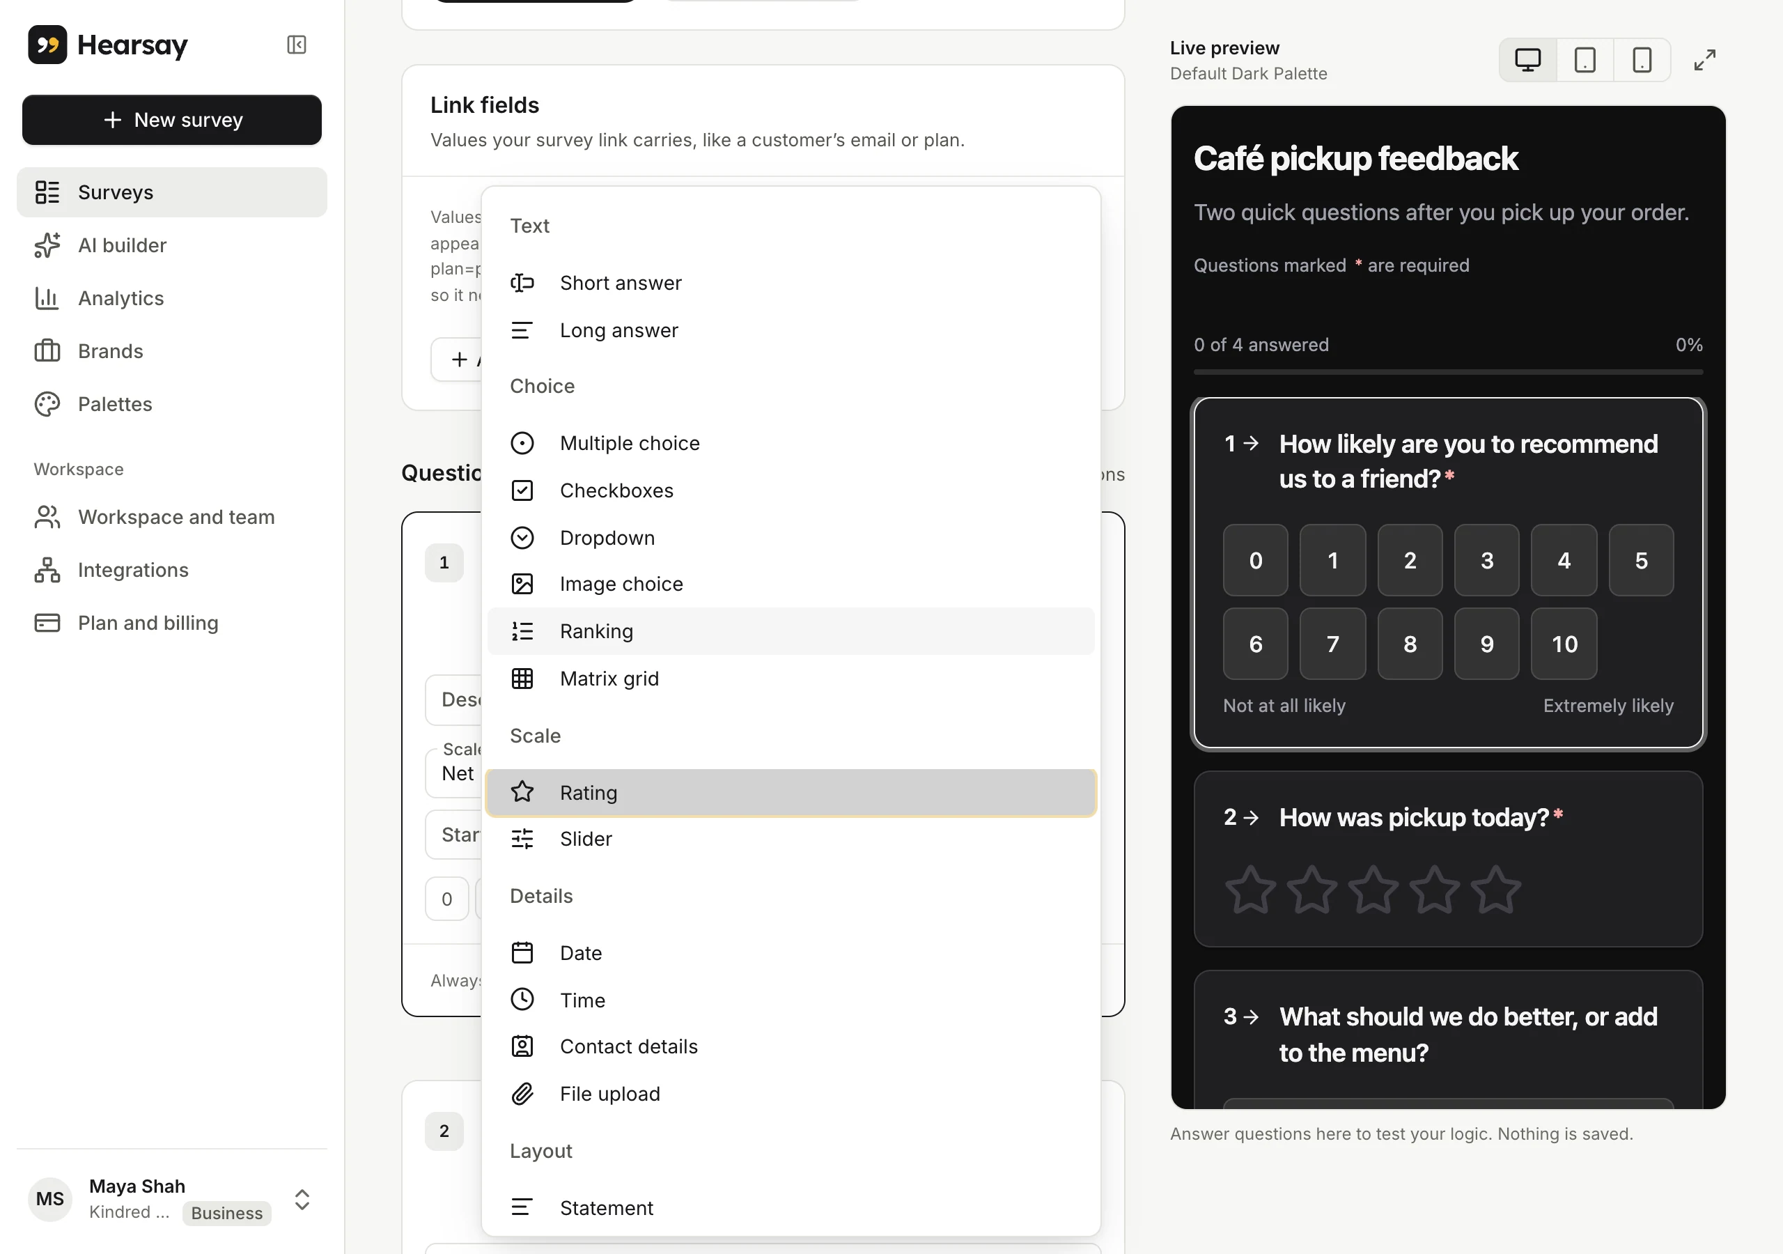Screen dimensions: 1783x1254
Task: Switch live preview to mobile view
Action: [1642, 60]
